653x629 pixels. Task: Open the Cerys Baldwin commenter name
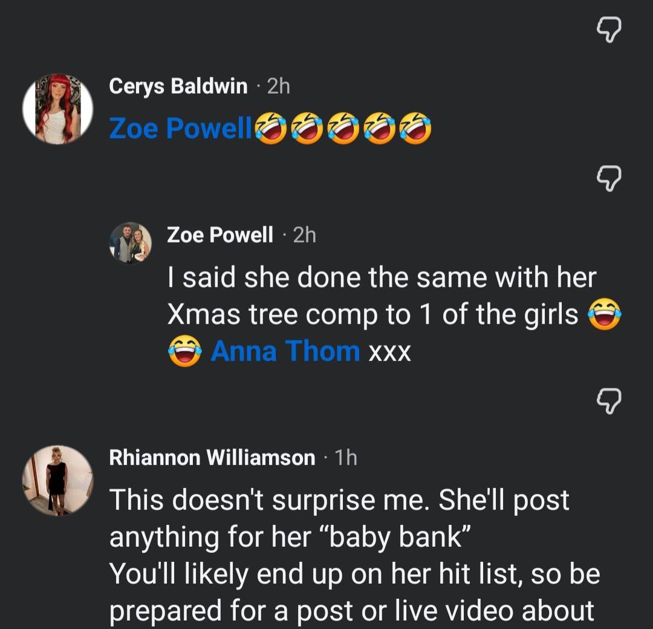coord(178,86)
